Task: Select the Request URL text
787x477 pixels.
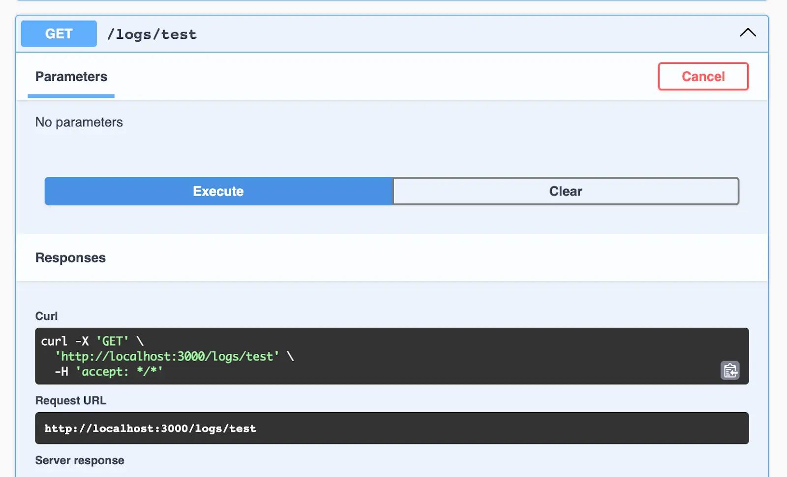Action: [x=150, y=428]
